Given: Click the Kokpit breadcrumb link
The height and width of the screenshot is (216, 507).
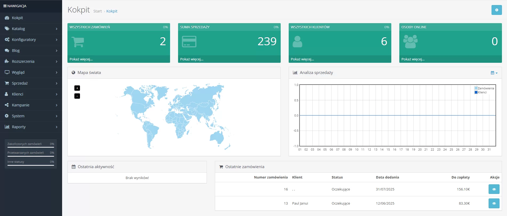Looking at the screenshot, I should pos(112,11).
